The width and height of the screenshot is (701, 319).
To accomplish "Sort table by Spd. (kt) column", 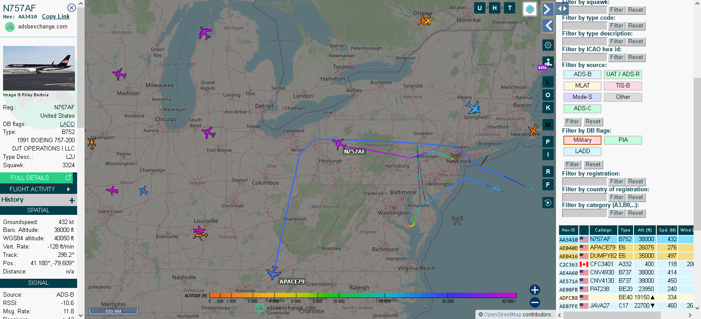I will 667,230.
